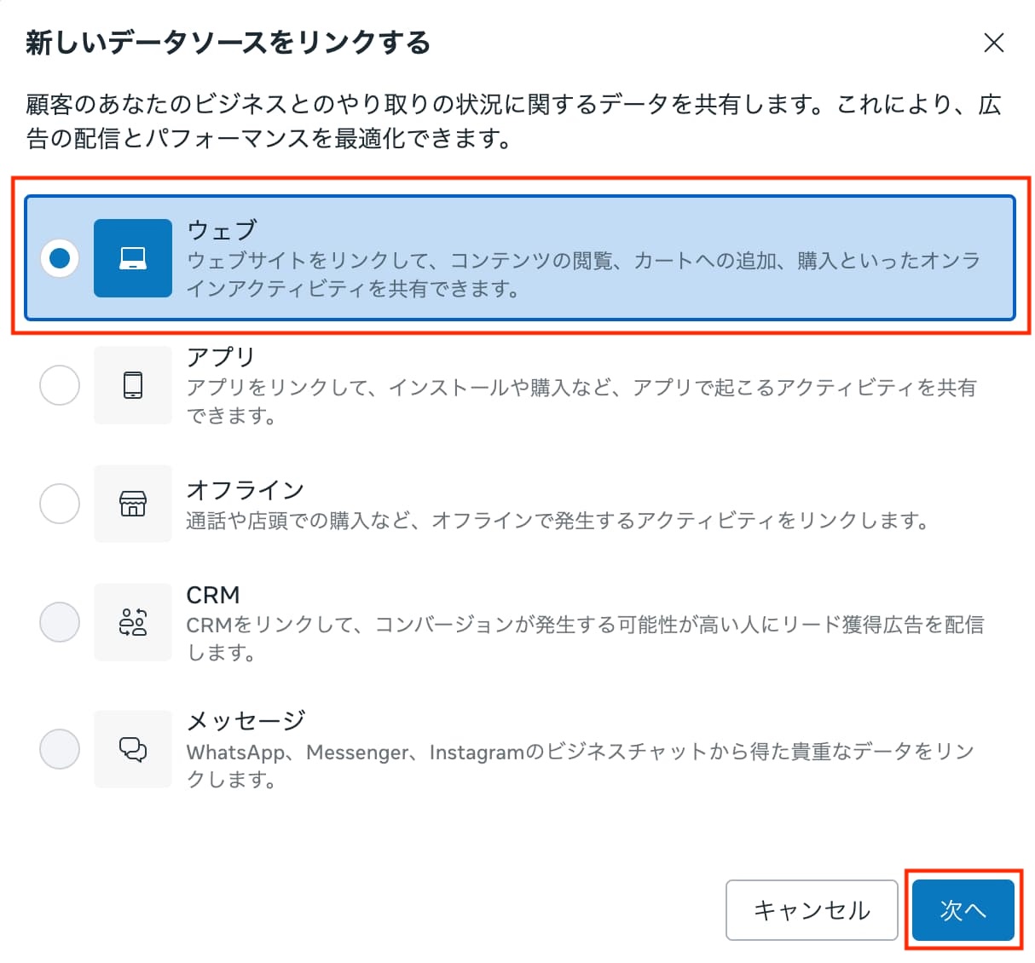Click the 次へ button

pyautogui.click(x=963, y=910)
